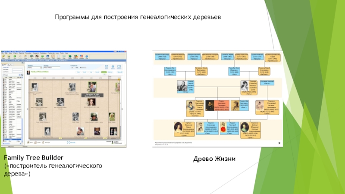Click the Options gear icon in timeline
Viewport: 345px width, 194px height.
pyautogui.click(x=113, y=67)
